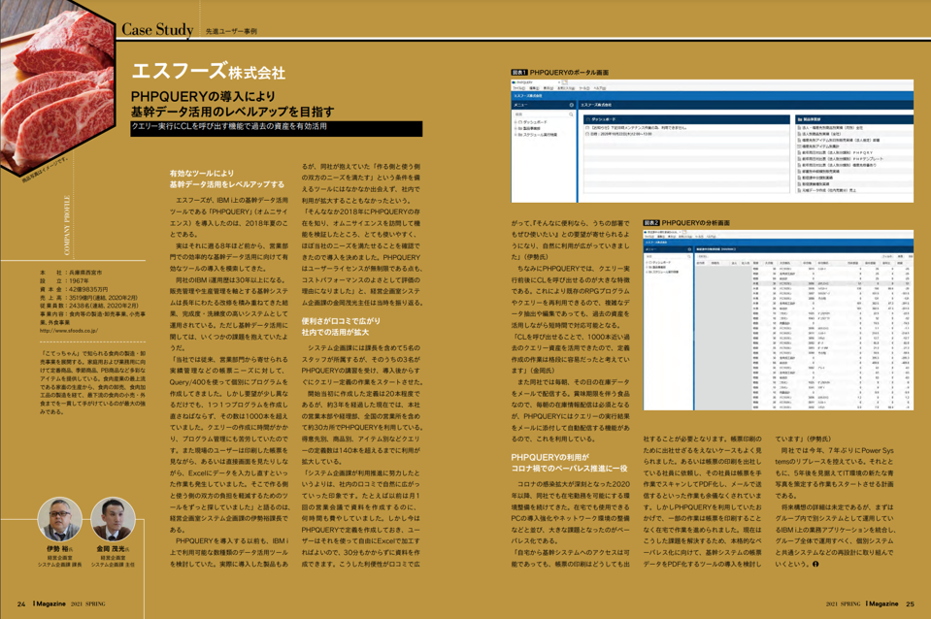The height and width of the screenshot is (619, 931).
Task: Click the COMPANY PROFILE vertical label
Action: (x=67, y=225)
